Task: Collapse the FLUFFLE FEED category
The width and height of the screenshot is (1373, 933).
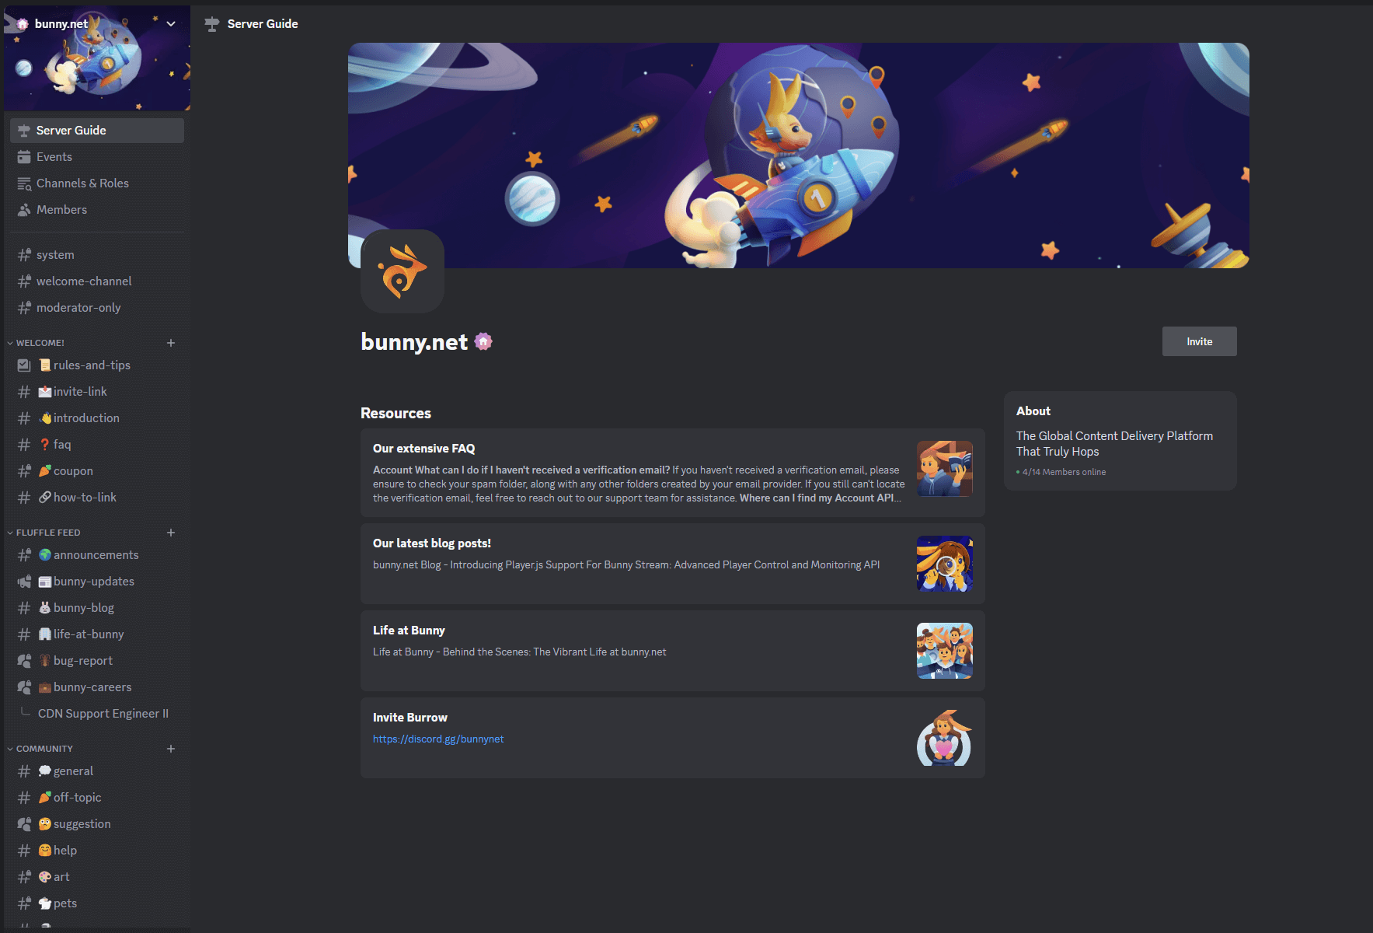Action: [47, 533]
